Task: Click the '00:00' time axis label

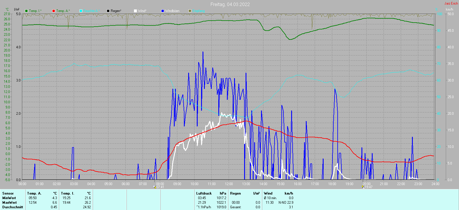Action: click(22, 184)
